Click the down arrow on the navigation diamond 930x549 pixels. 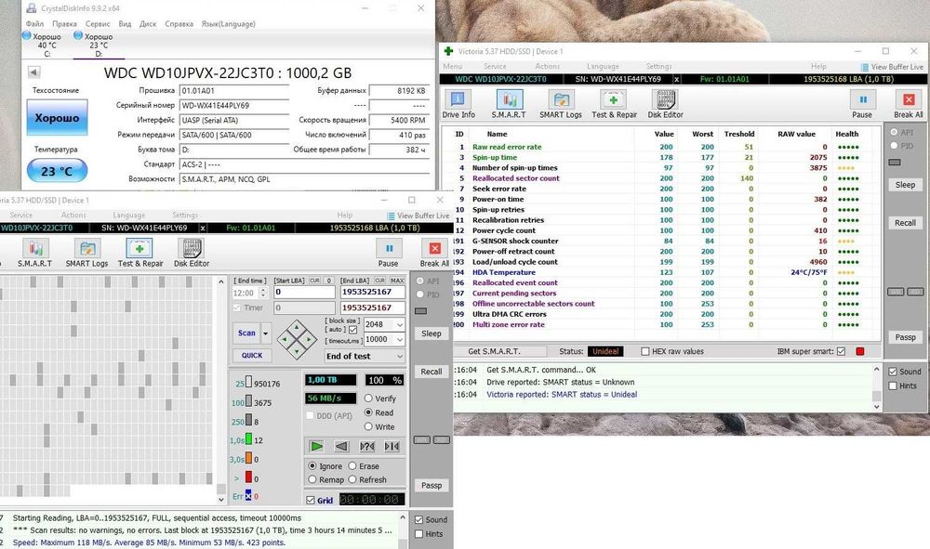tap(298, 352)
